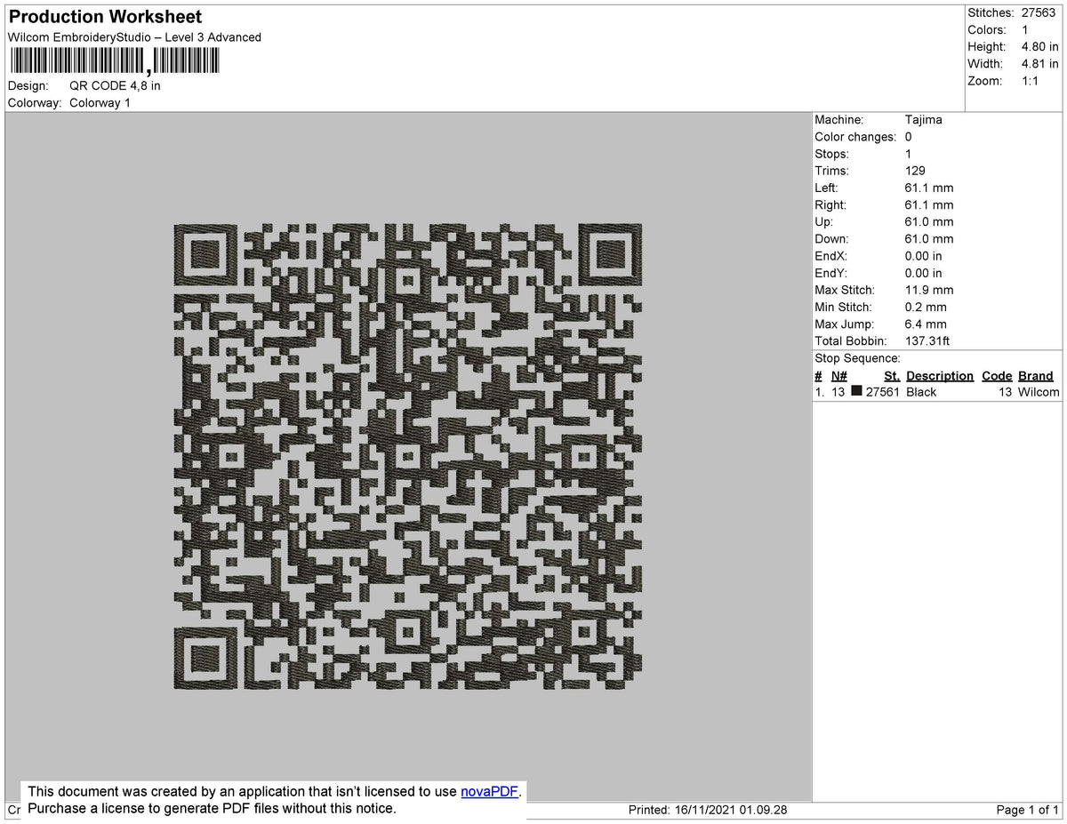This screenshot has height=824, width=1067.
Task: Click the barcode under Production Worksheet title
Action: [x=114, y=60]
